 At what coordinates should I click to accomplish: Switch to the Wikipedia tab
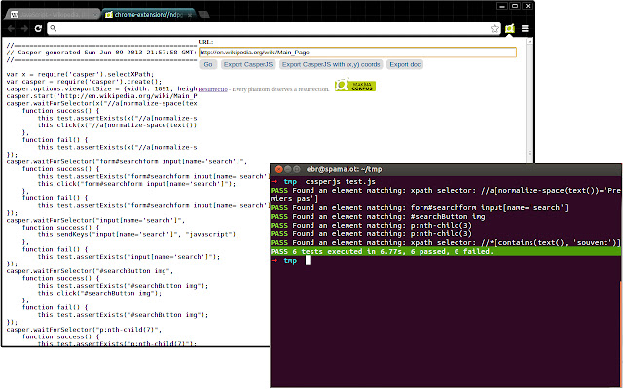(x=49, y=15)
